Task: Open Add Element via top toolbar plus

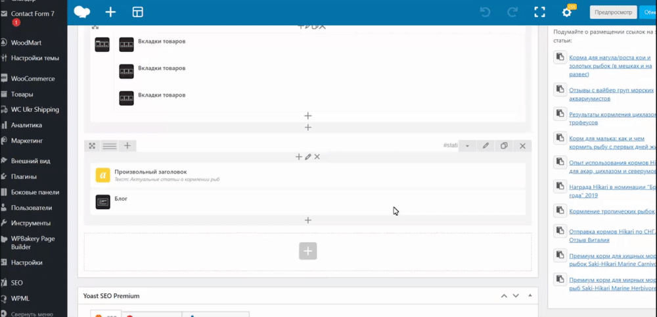Action: pyautogui.click(x=110, y=12)
